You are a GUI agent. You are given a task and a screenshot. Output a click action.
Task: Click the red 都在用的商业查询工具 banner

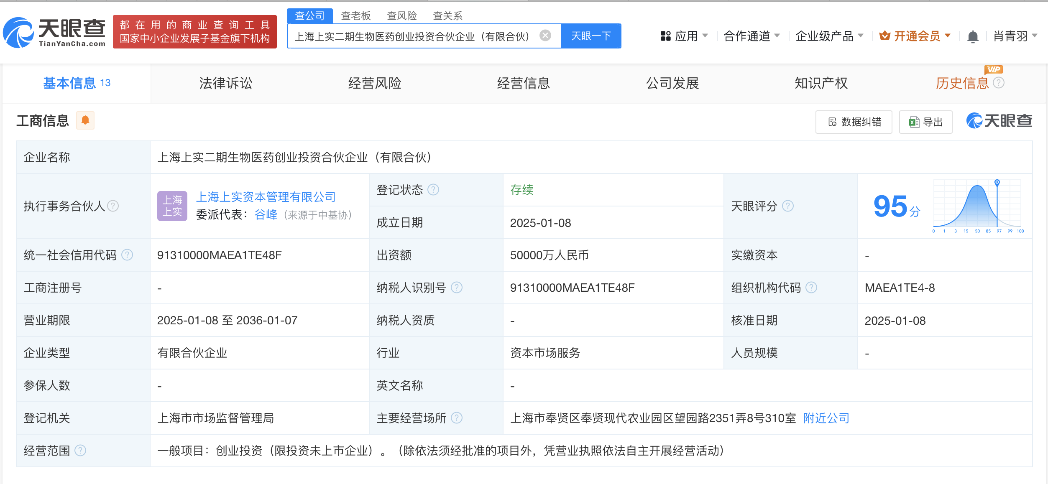pos(195,32)
